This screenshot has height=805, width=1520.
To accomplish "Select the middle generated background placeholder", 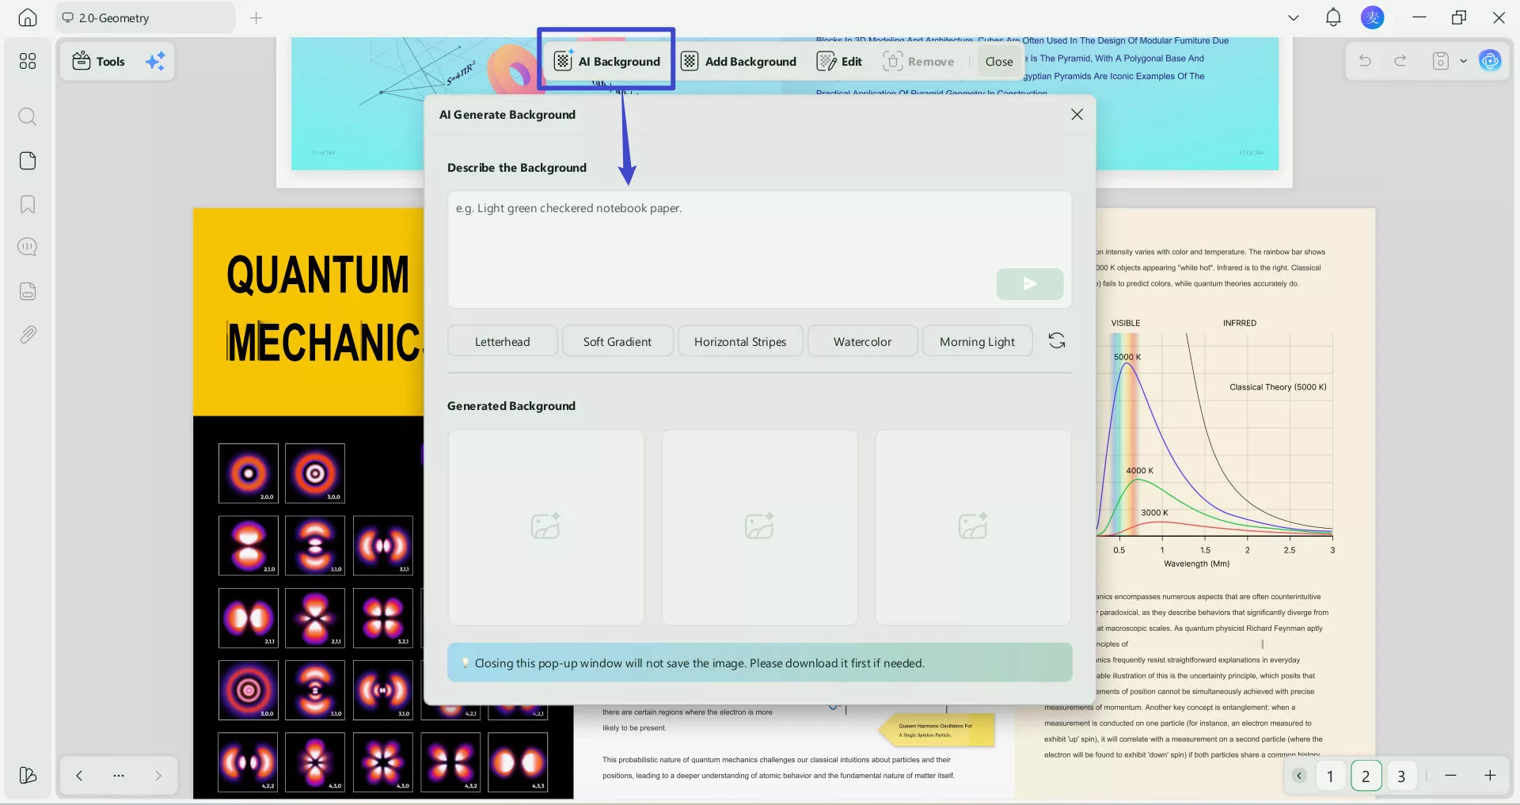I will [760, 527].
